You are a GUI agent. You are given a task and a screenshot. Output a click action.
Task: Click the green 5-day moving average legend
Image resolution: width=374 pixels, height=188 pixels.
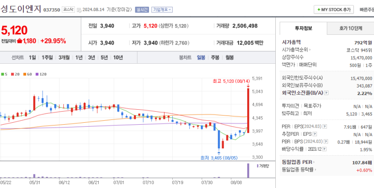(4, 74)
